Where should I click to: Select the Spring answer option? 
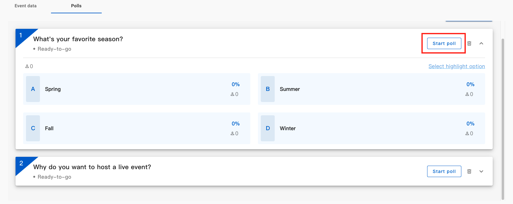(136, 89)
